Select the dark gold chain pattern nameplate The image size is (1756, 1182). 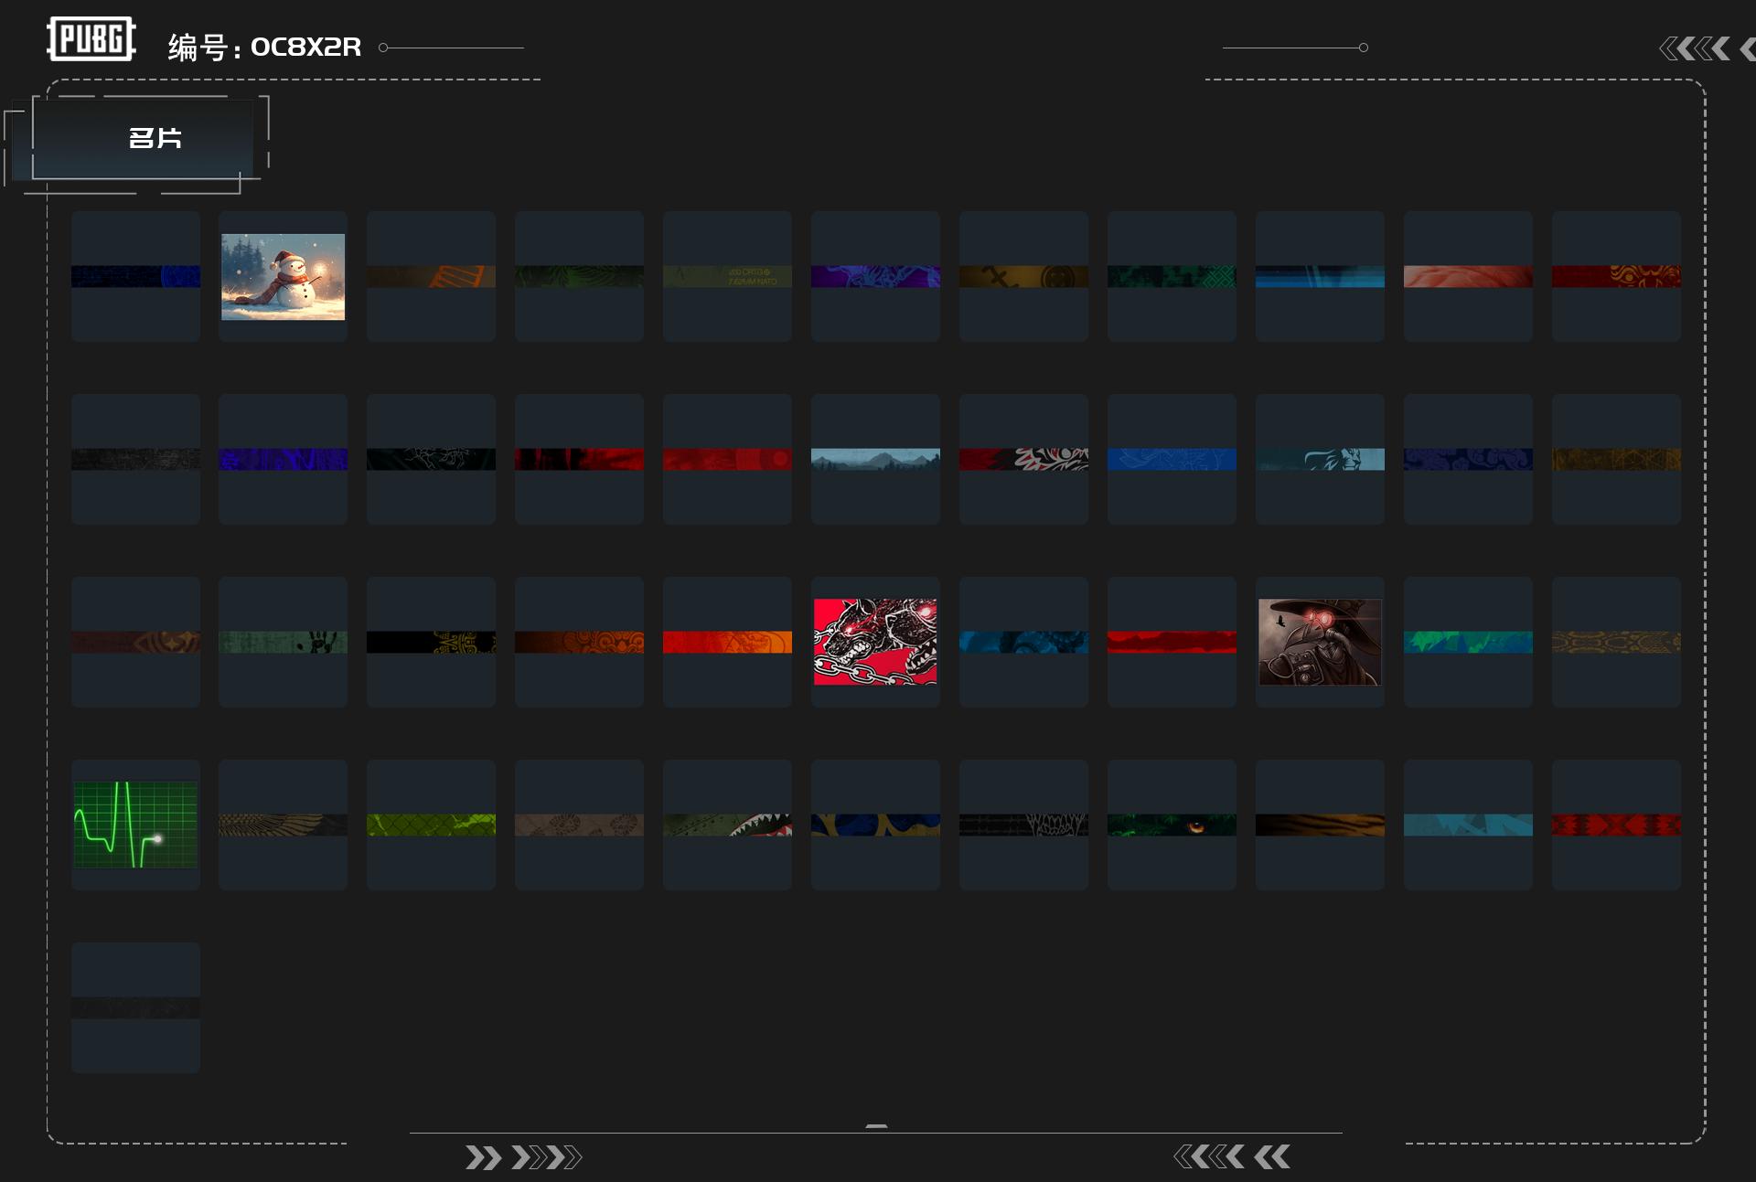tap(1616, 642)
